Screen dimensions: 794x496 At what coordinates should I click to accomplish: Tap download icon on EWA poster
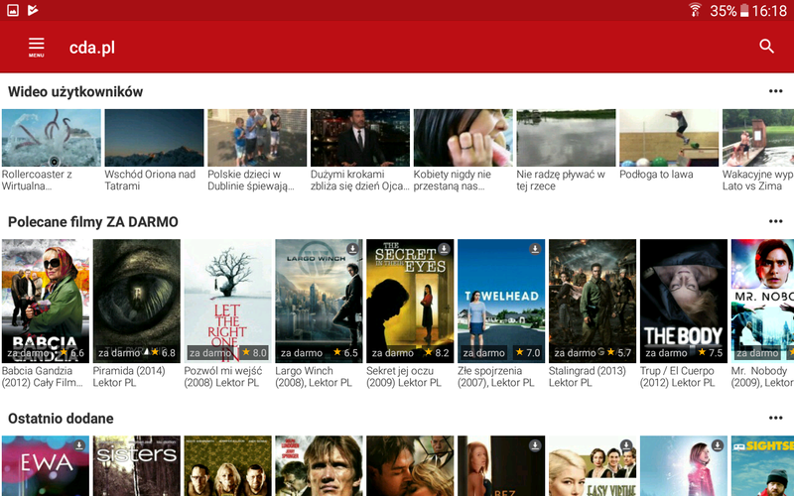79,444
